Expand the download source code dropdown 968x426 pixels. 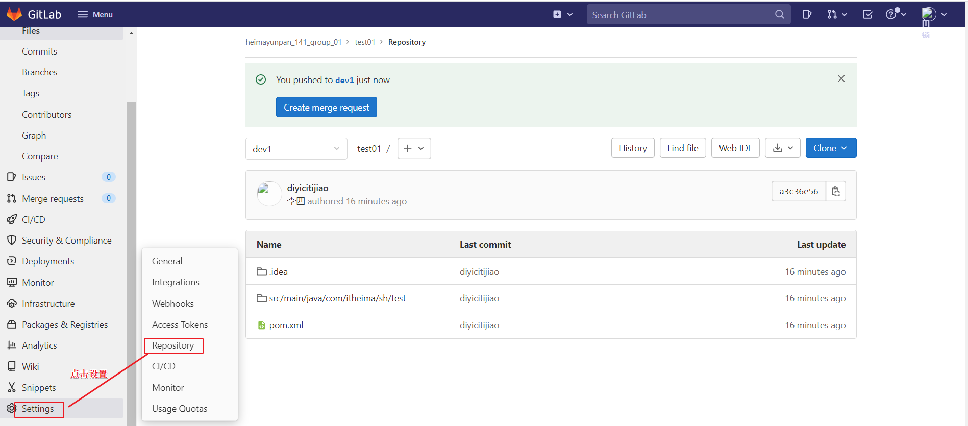click(782, 148)
